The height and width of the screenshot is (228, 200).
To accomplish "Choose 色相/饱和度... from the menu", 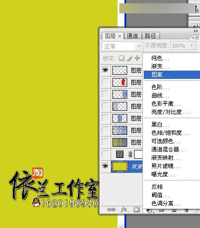I will coord(172,133).
